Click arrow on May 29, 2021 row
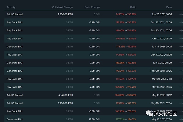This screenshot has width=183, height=122. 181,71
